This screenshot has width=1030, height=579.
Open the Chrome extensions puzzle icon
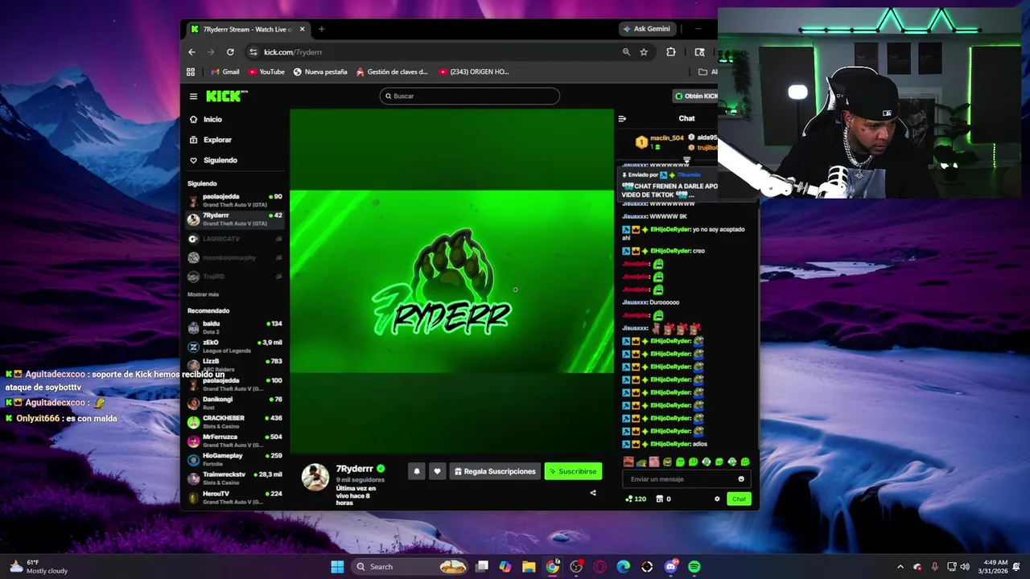pos(671,52)
